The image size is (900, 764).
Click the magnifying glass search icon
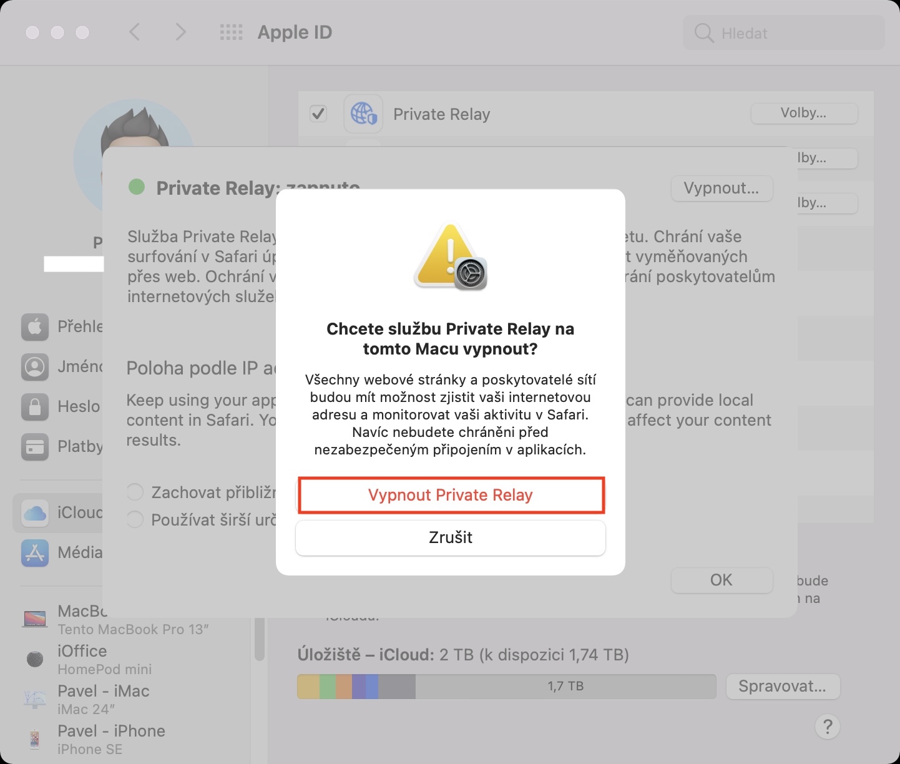coord(703,33)
